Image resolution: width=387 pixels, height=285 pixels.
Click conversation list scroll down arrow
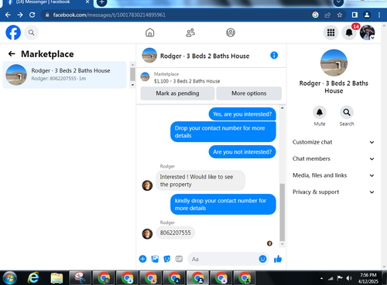132,85
